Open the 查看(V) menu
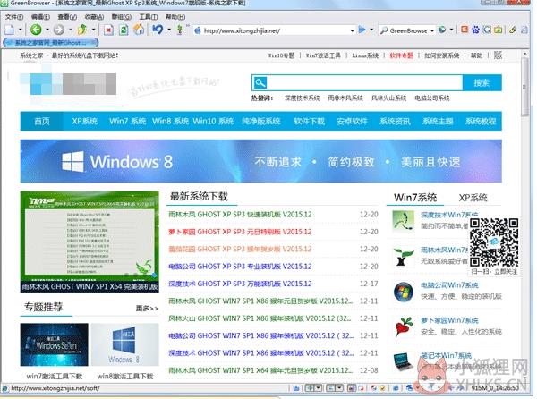Viewport: 537px width, 399px height. (67, 17)
